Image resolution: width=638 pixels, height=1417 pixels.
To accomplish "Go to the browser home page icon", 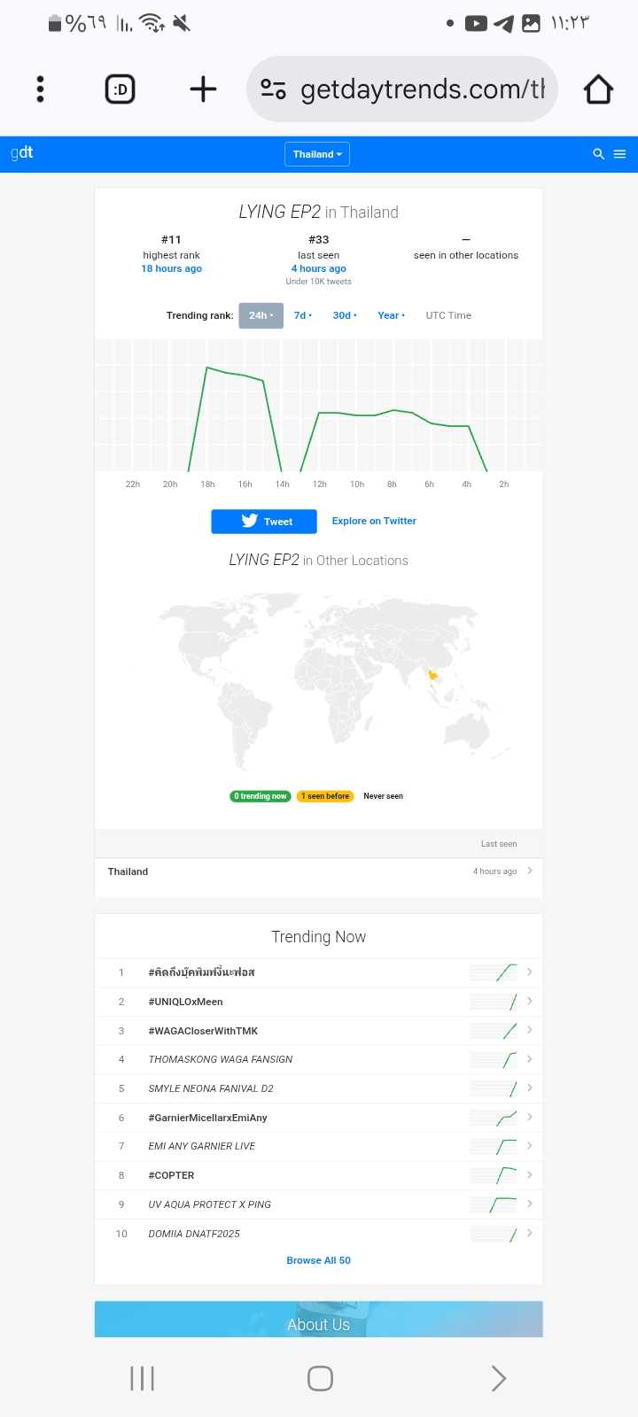I will click(x=598, y=89).
